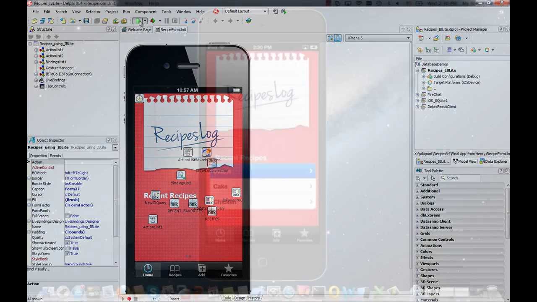Tap the Home tab icon on phone
The width and height of the screenshot is (537, 302).
[148, 270]
